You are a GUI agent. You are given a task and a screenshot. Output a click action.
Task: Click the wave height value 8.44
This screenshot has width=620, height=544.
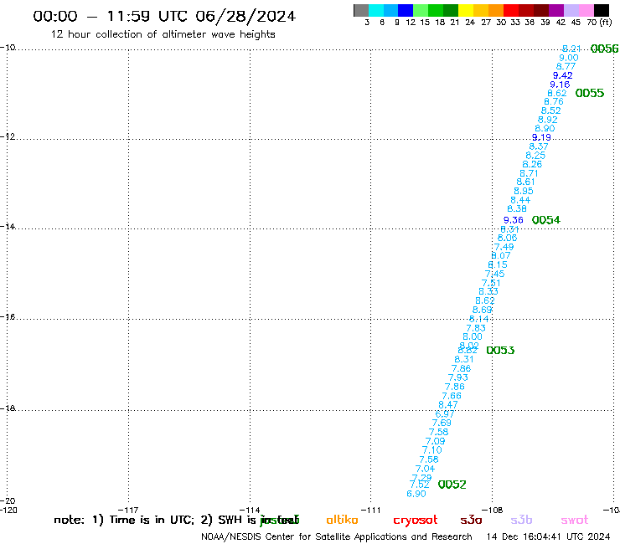pos(520,200)
